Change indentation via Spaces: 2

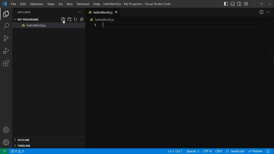tap(193, 151)
